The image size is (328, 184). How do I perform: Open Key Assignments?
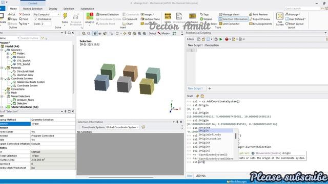[x=260, y=24]
